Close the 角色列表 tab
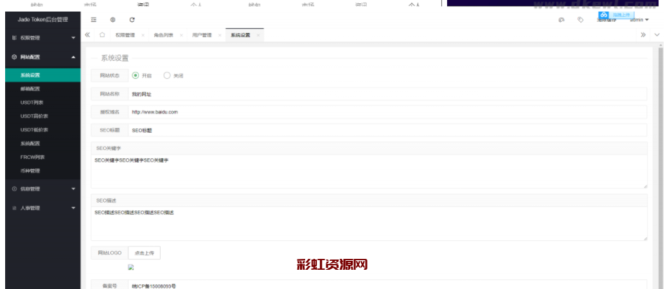Viewport: 665px width, 289px height. click(x=181, y=35)
